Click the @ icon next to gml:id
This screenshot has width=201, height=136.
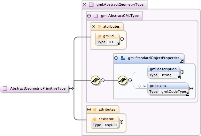point(99,36)
